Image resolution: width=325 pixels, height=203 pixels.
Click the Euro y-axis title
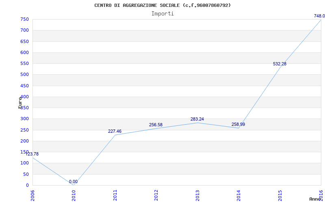click(x=20, y=103)
